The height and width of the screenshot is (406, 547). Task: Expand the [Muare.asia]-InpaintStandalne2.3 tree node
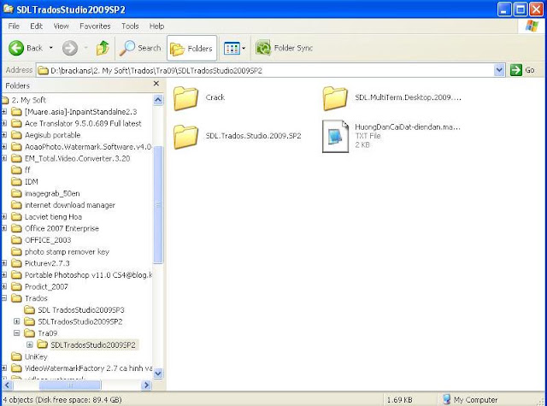pyautogui.click(x=3, y=112)
